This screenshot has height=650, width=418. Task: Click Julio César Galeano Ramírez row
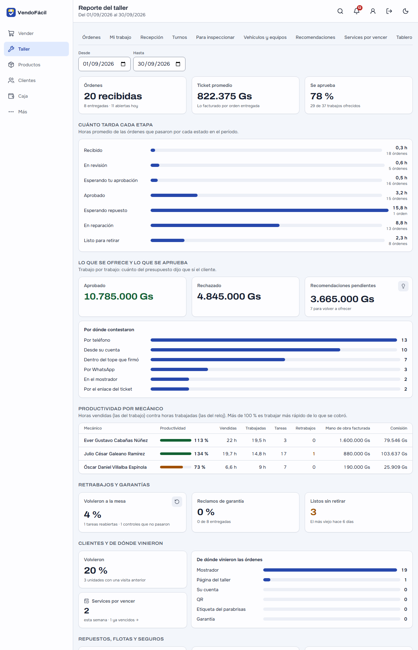click(246, 454)
